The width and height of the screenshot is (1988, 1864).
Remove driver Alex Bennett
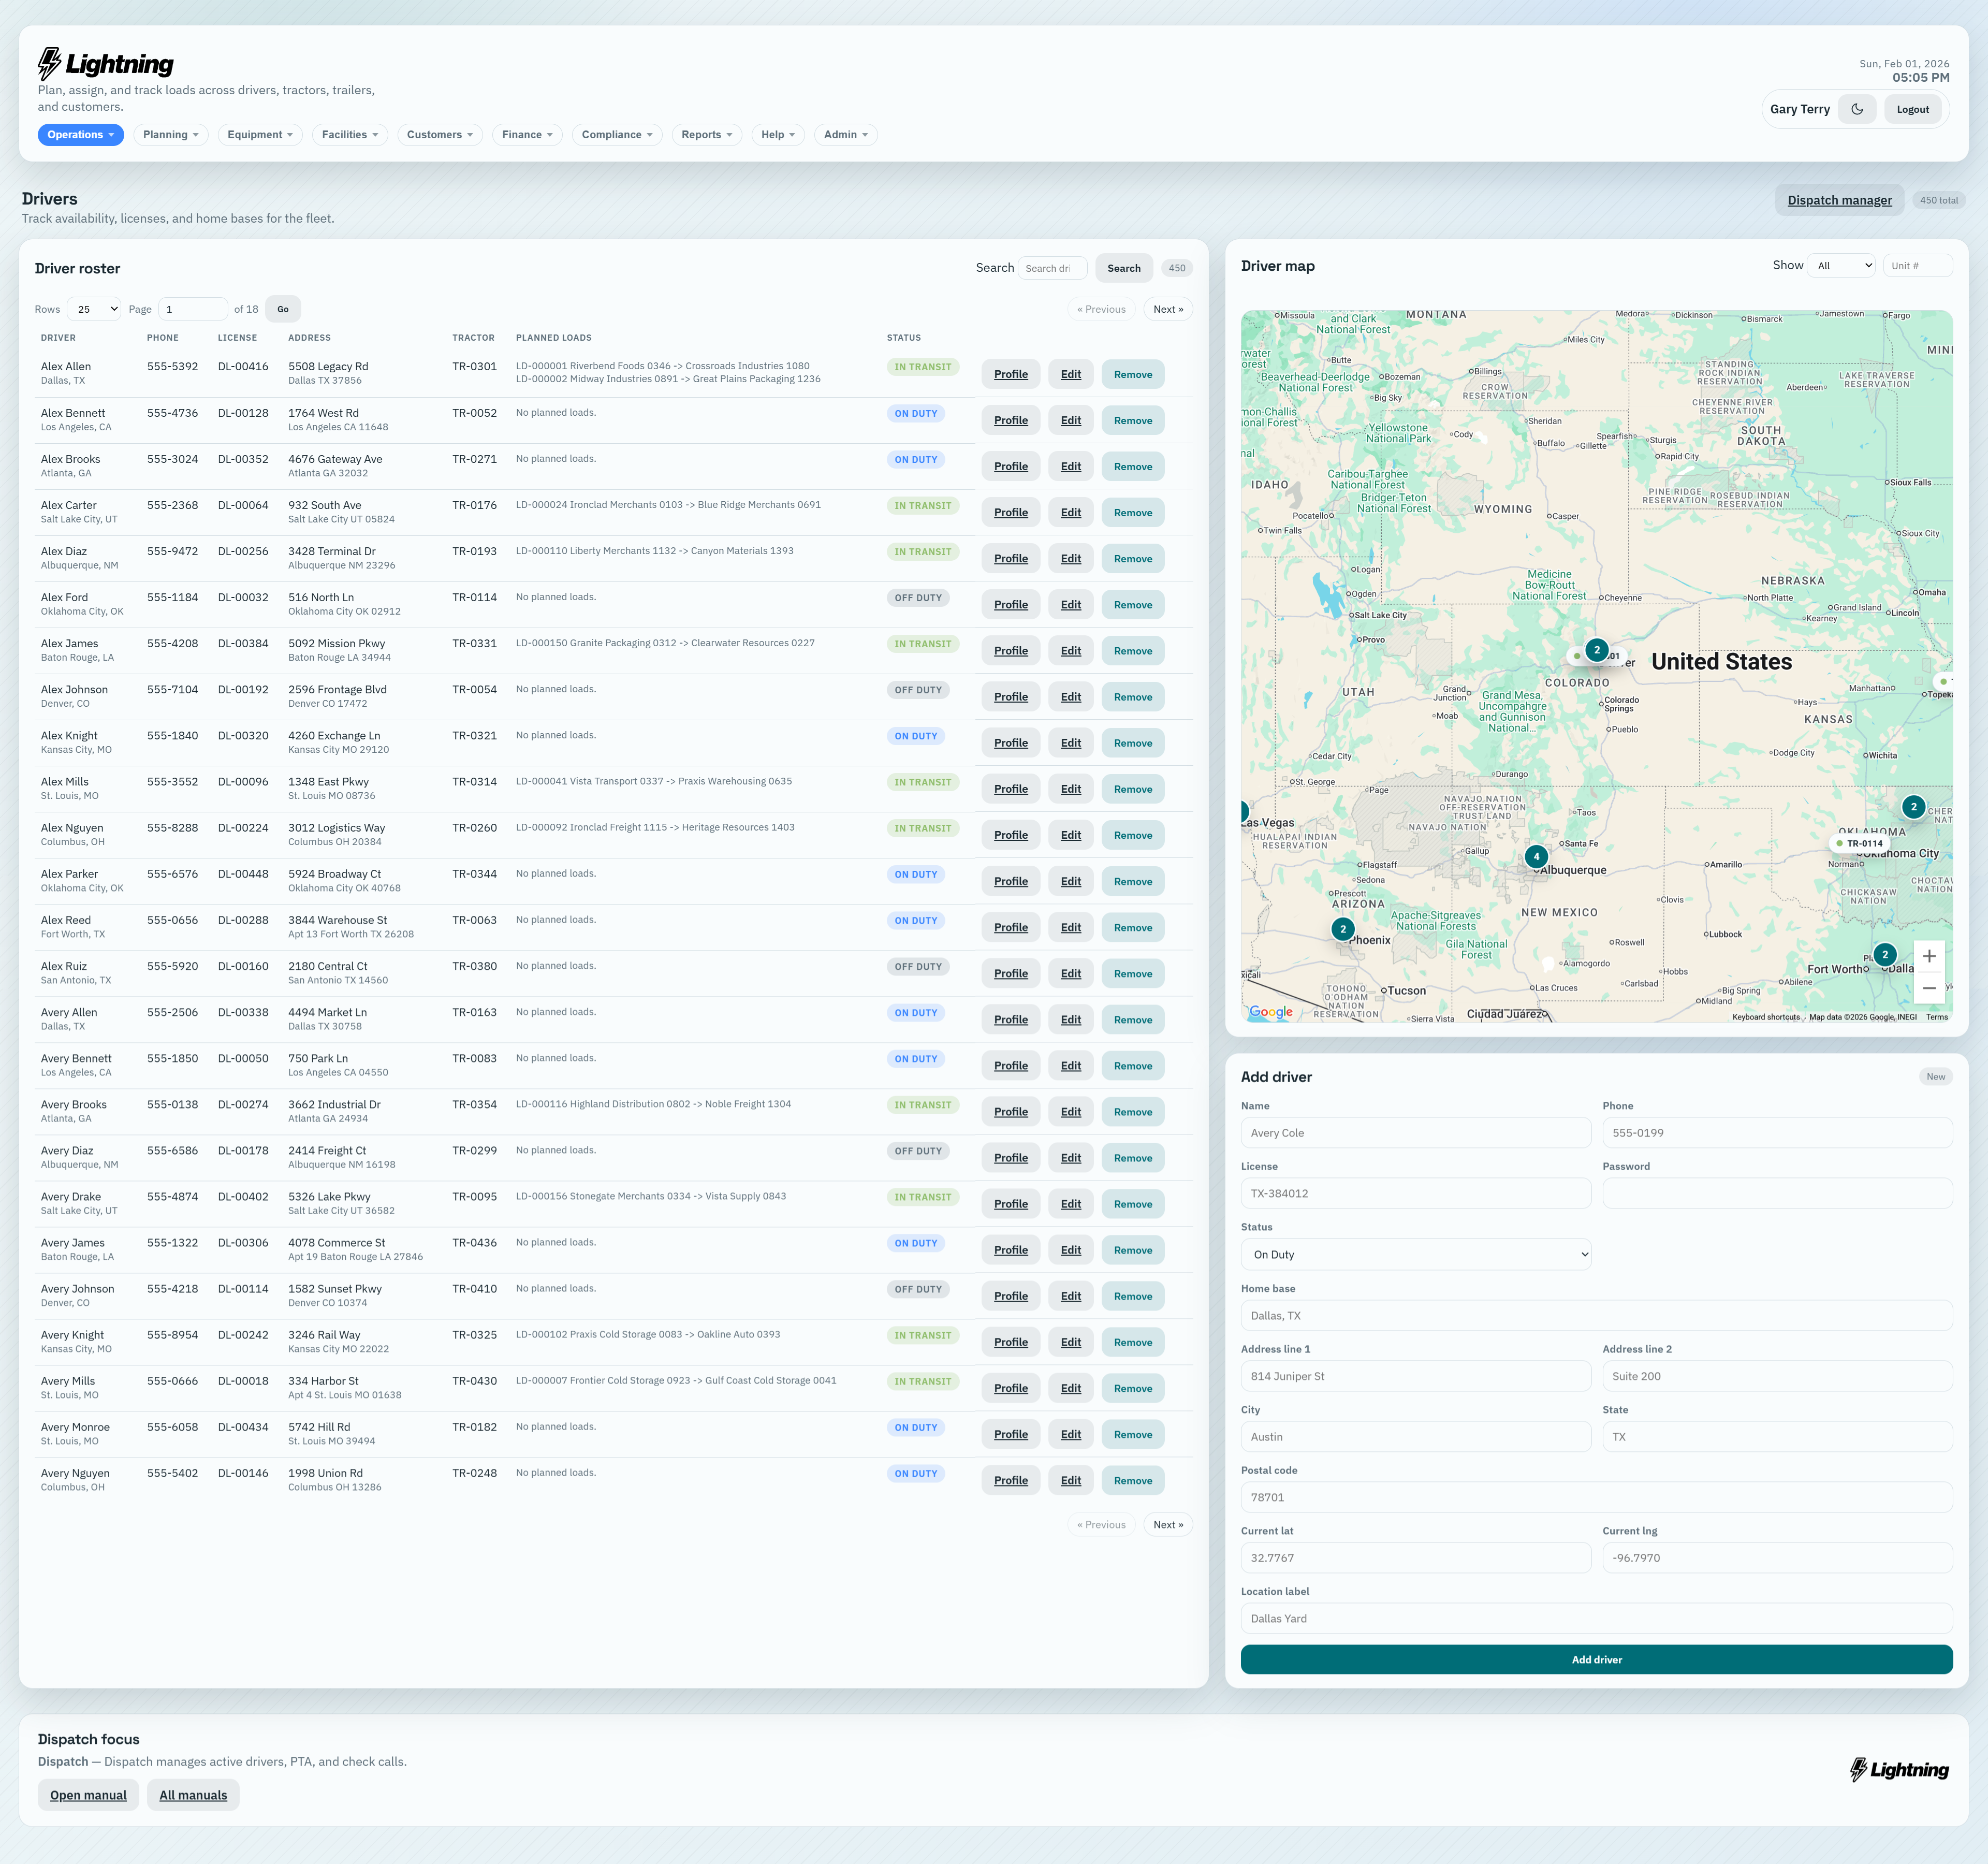click(1132, 421)
